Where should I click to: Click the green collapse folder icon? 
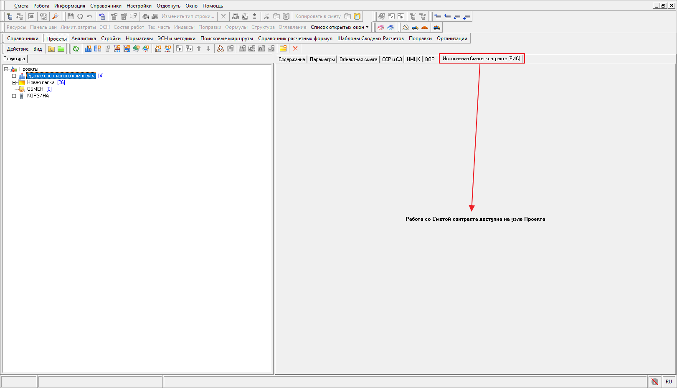click(61, 49)
